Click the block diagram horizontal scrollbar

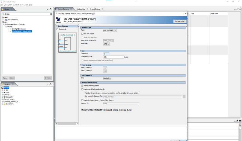67,124
